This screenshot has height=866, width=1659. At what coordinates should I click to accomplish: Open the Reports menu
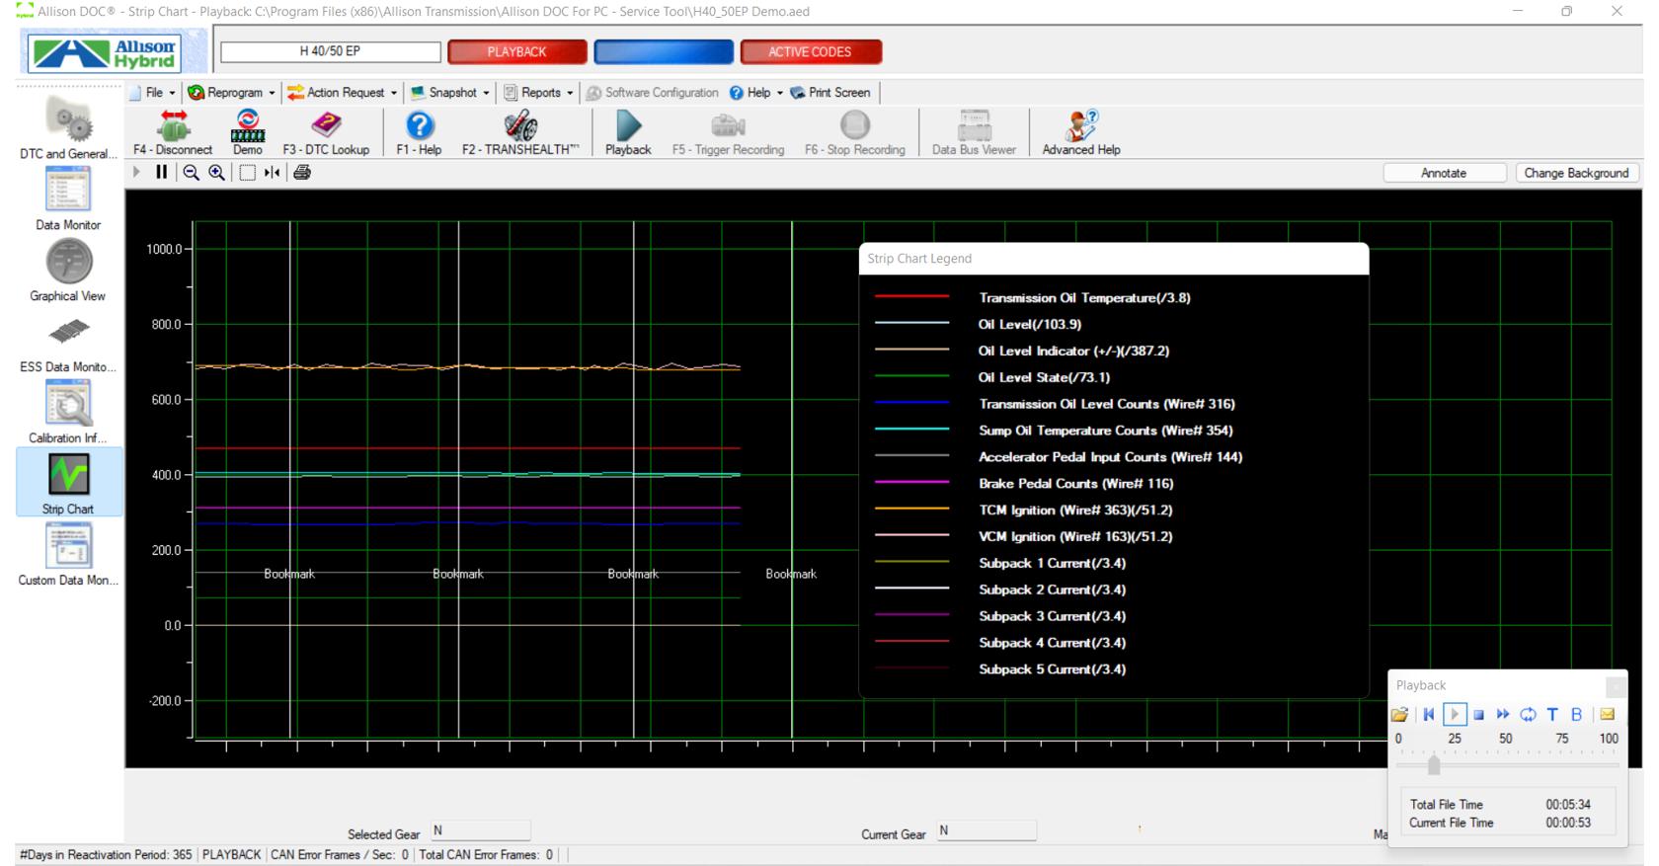[539, 93]
